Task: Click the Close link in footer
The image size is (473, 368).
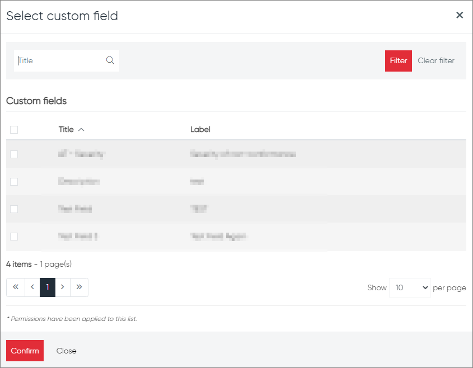Action: coord(67,351)
